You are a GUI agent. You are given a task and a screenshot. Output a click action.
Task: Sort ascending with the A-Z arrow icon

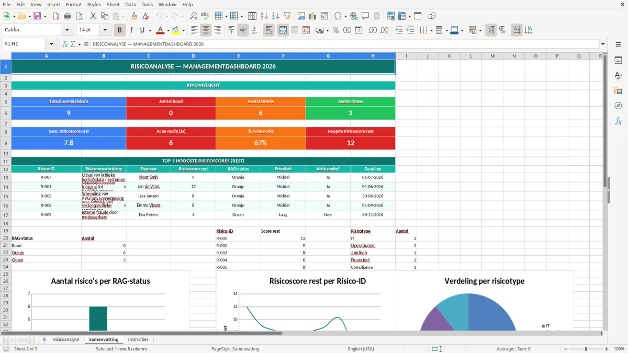[x=264, y=16]
